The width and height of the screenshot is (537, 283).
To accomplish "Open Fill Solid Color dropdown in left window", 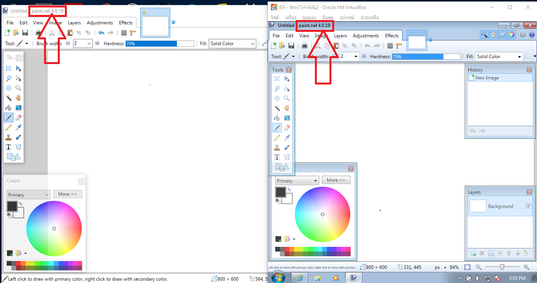I will 232,44.
